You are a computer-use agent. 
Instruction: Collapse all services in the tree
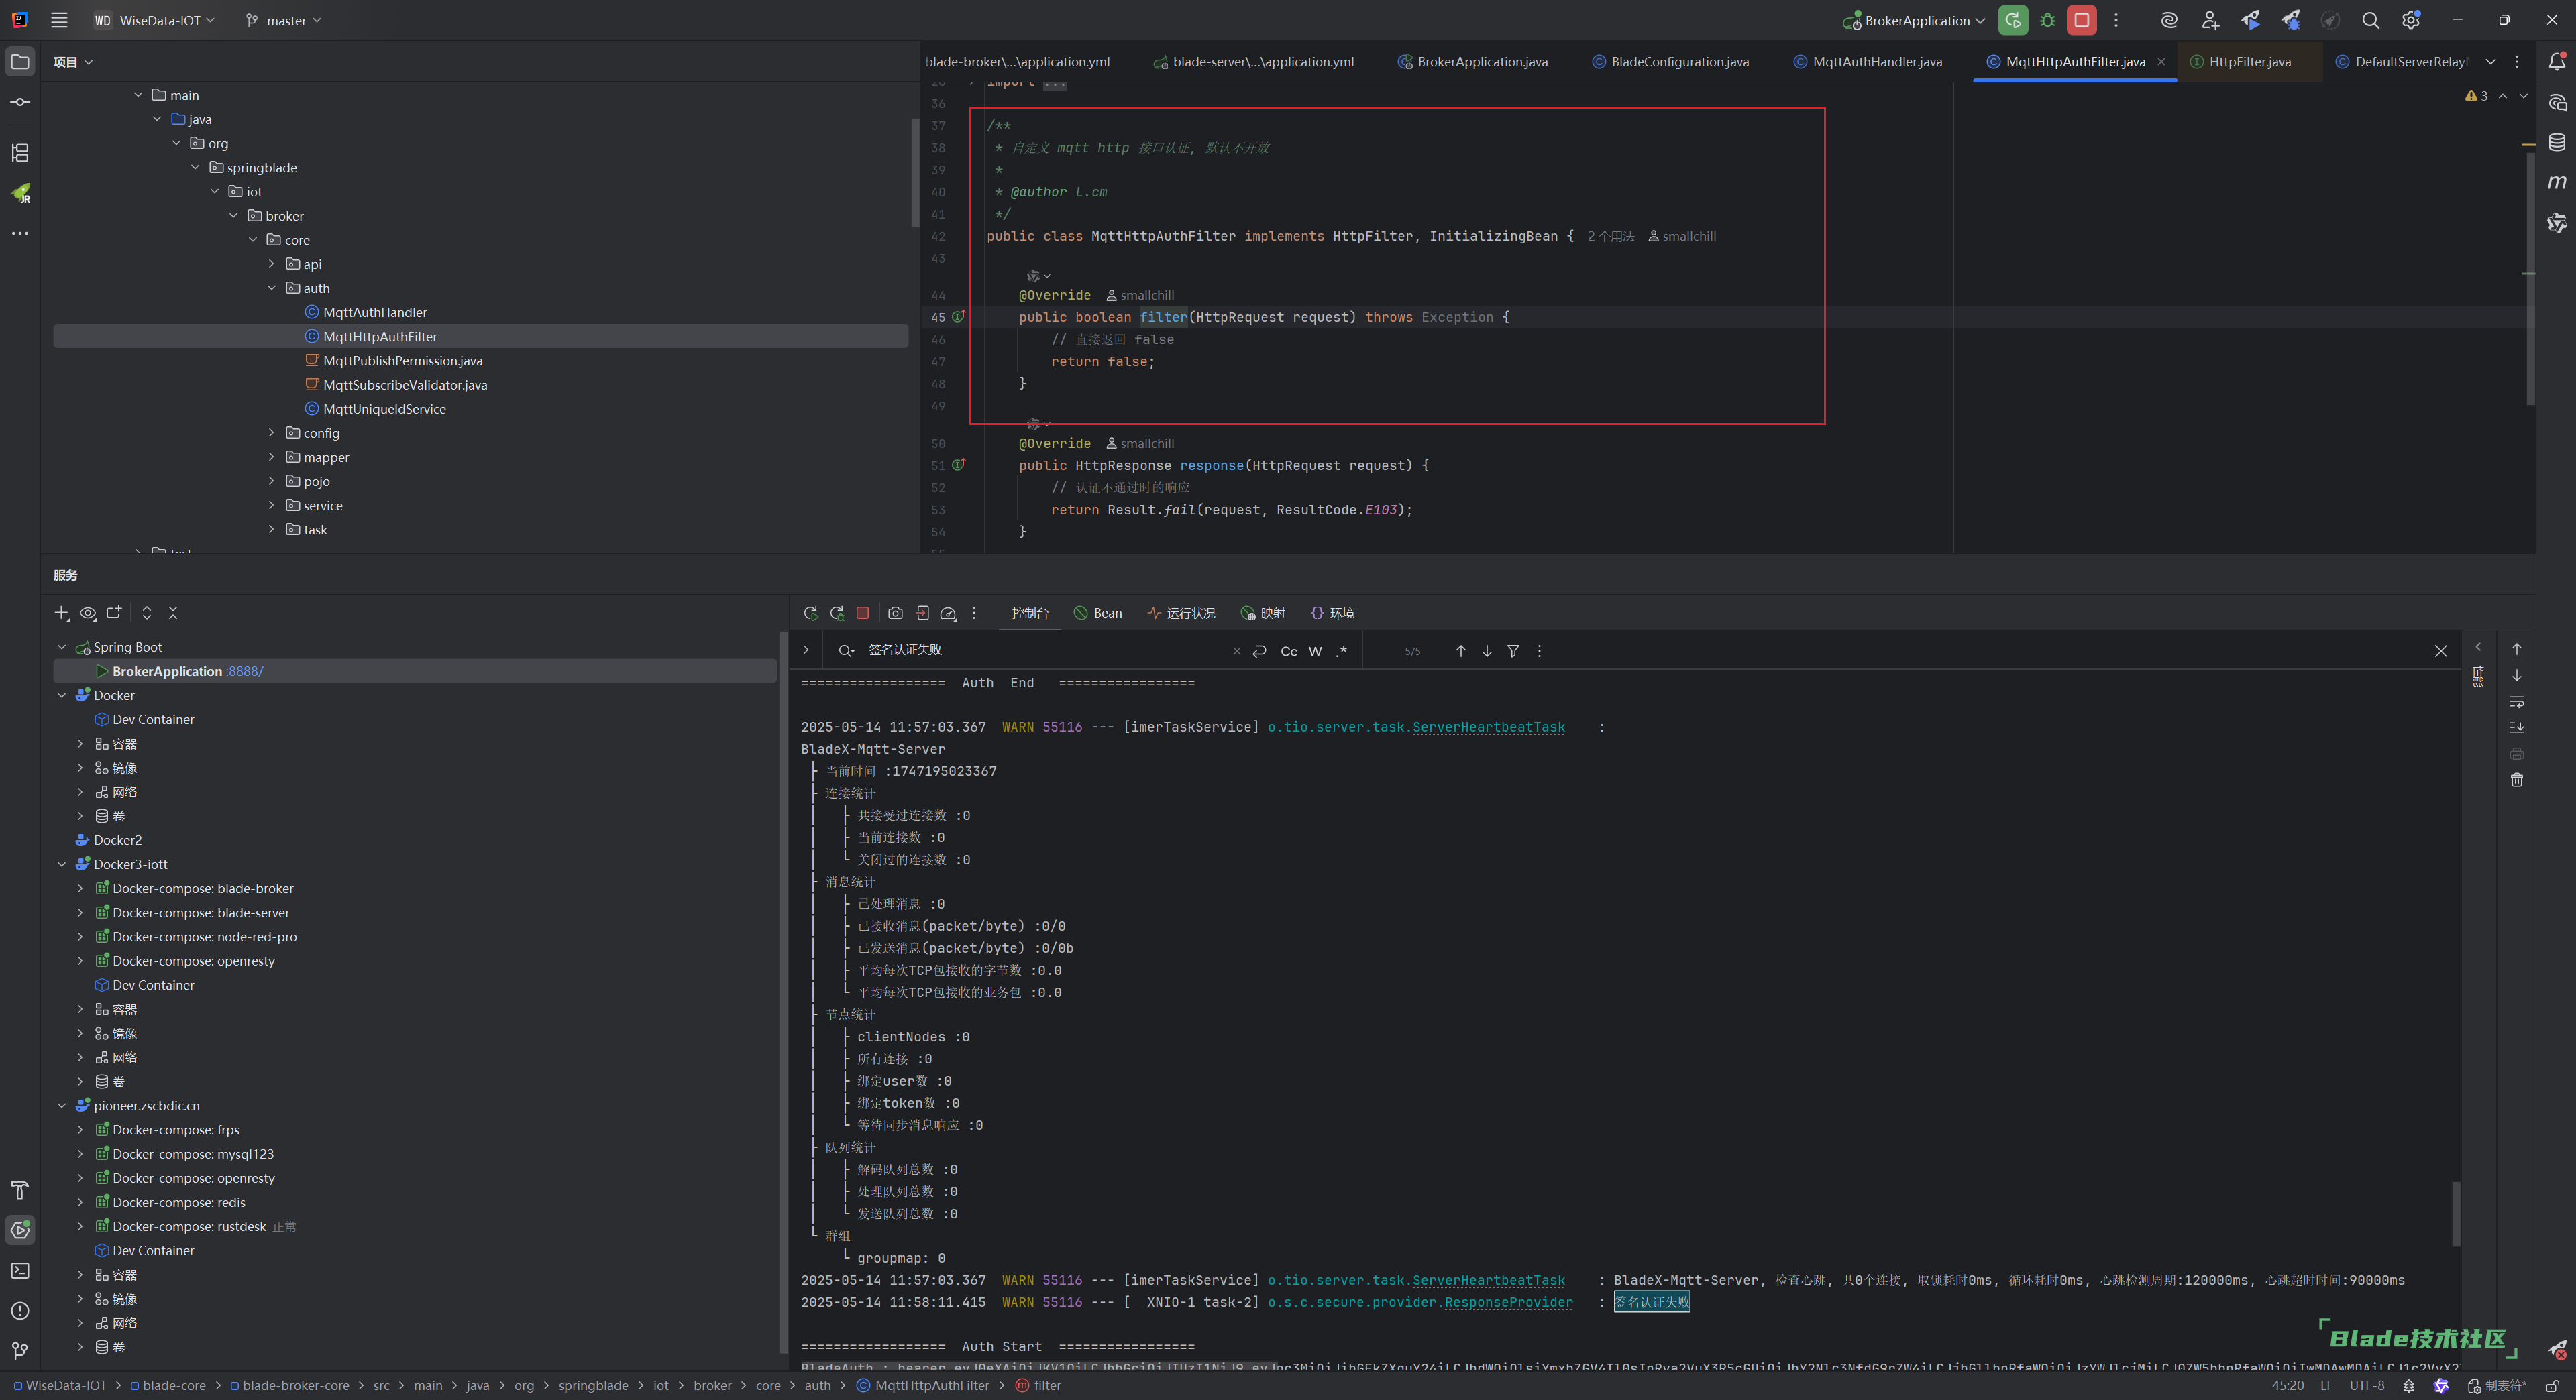pyautogui.click(x=173, y=613)
